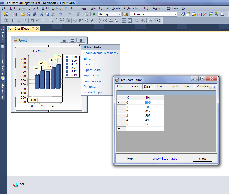Expand the Add New Item arrow

pos(19,14)
